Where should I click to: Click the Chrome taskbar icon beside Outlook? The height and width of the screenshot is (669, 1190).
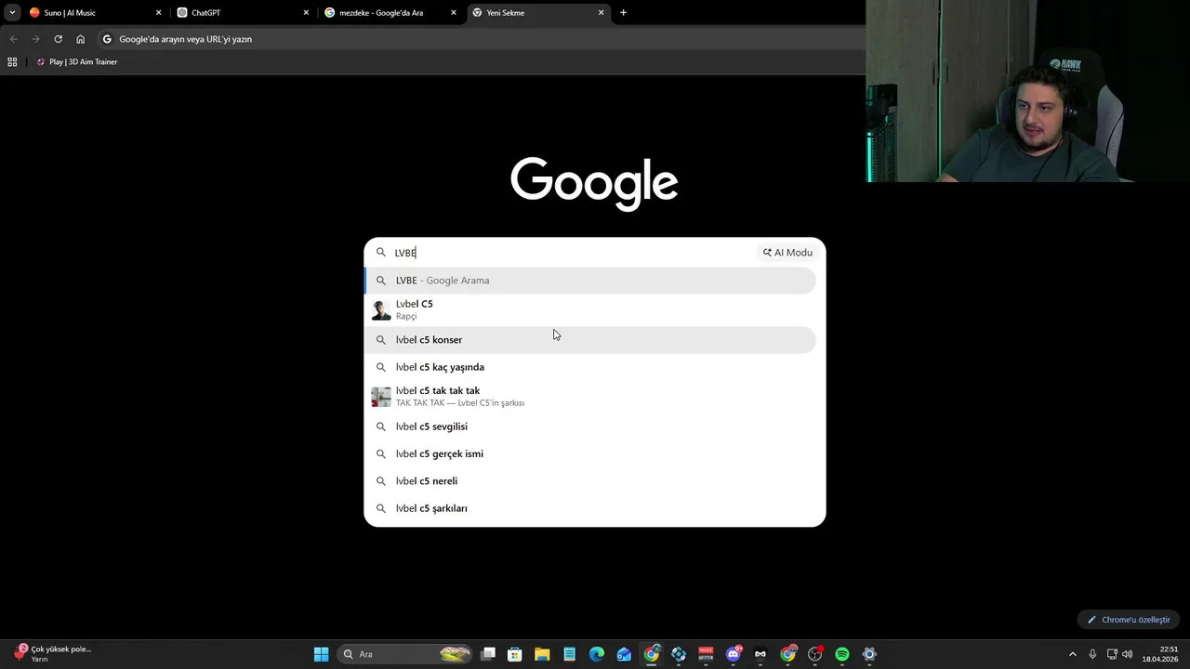tap(652, 654)
